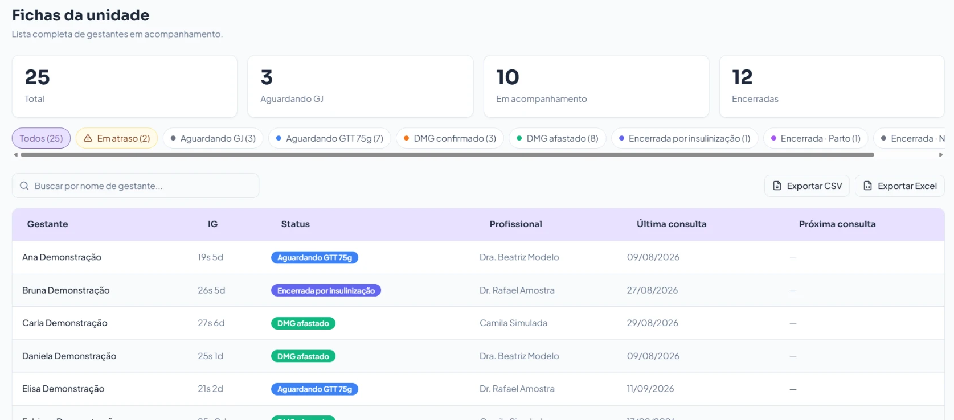Click the Gestante column header
The height and width of the screenshot is (420, 954).
coord(47,224)
